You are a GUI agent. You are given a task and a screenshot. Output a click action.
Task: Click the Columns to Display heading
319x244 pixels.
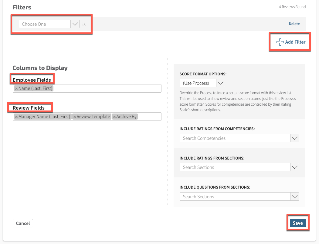point(40,68)
